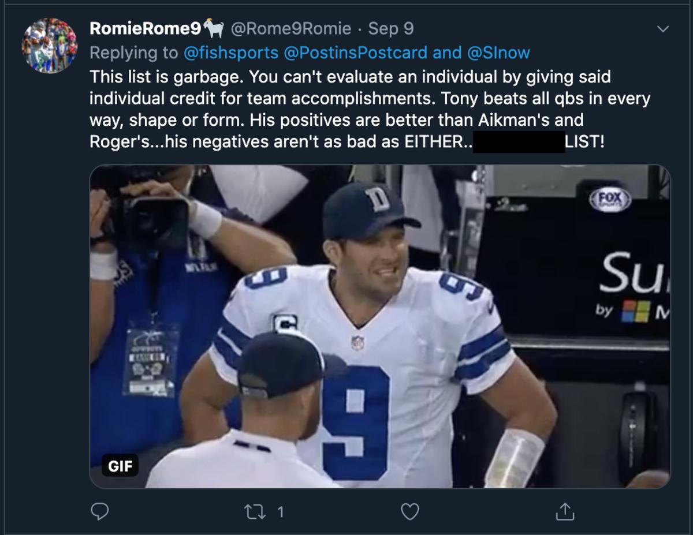The height and width of the screenshot is (535, 693).
Task: Play the GIF of the number 9 player
Action: click(x=380, y=326)
